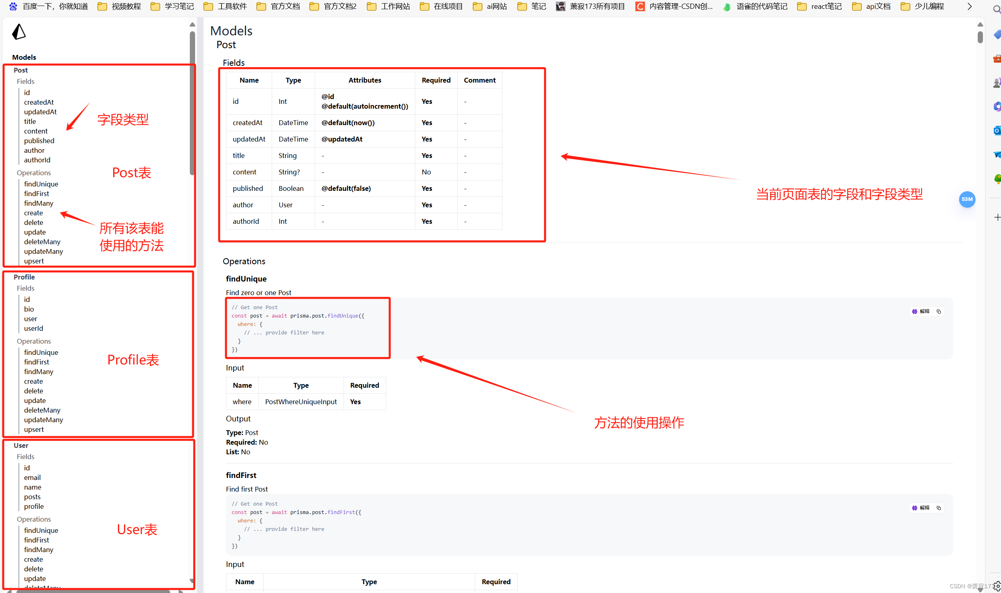The image size is (1001, 593).
Task: Open findFirst under User operations in the sidebar
Action: click(x=37, y=540)
